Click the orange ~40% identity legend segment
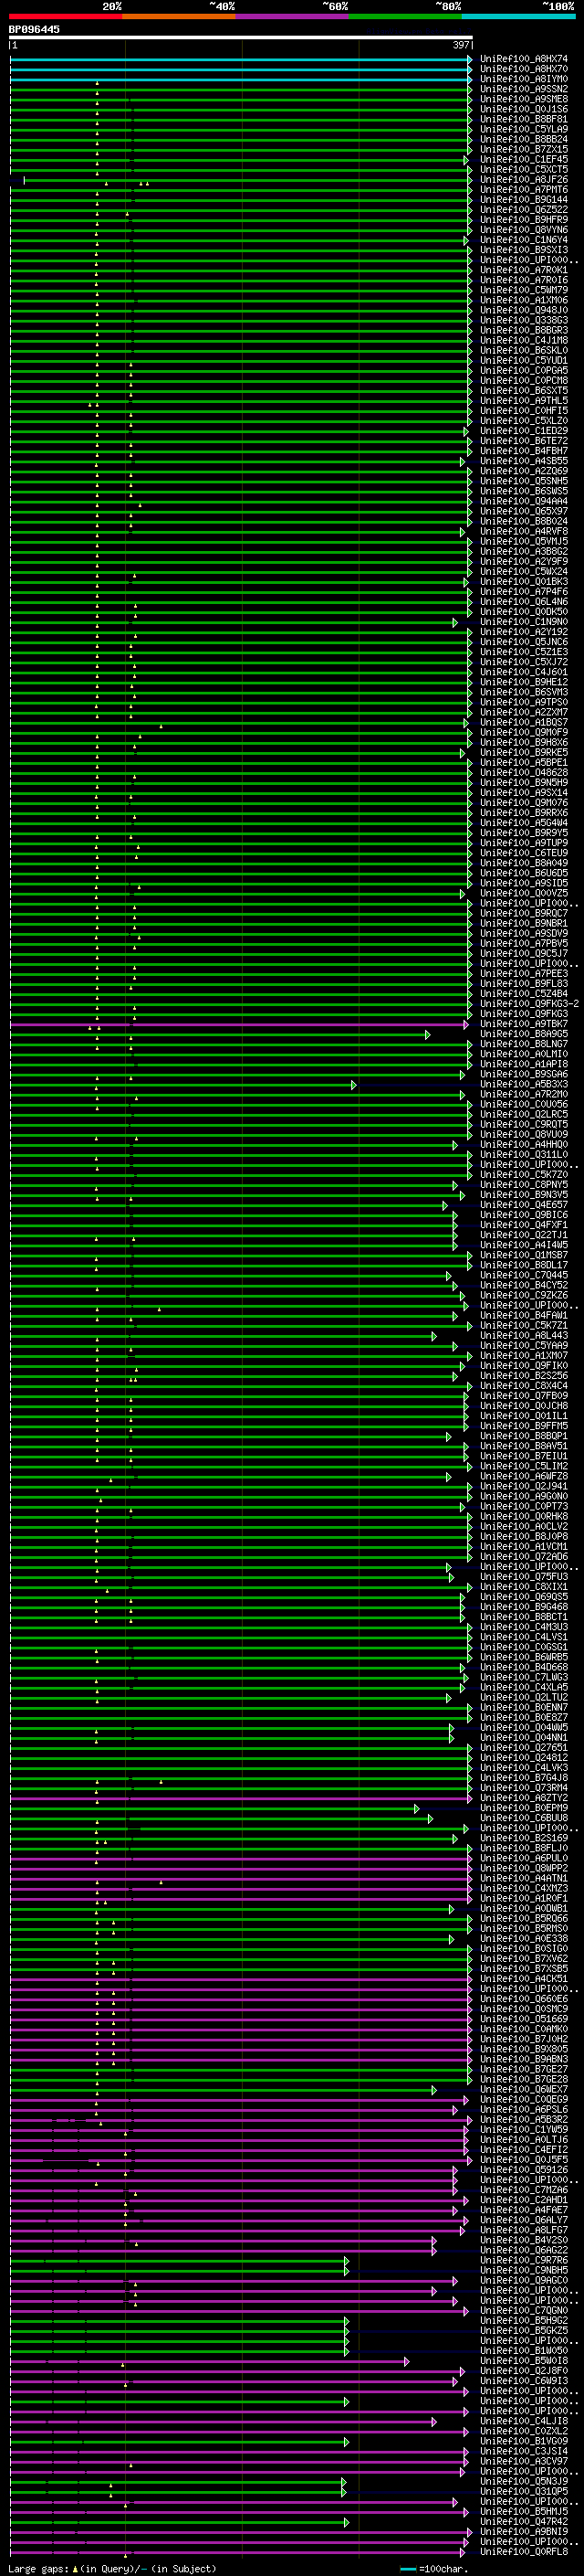 click(179, 16)
